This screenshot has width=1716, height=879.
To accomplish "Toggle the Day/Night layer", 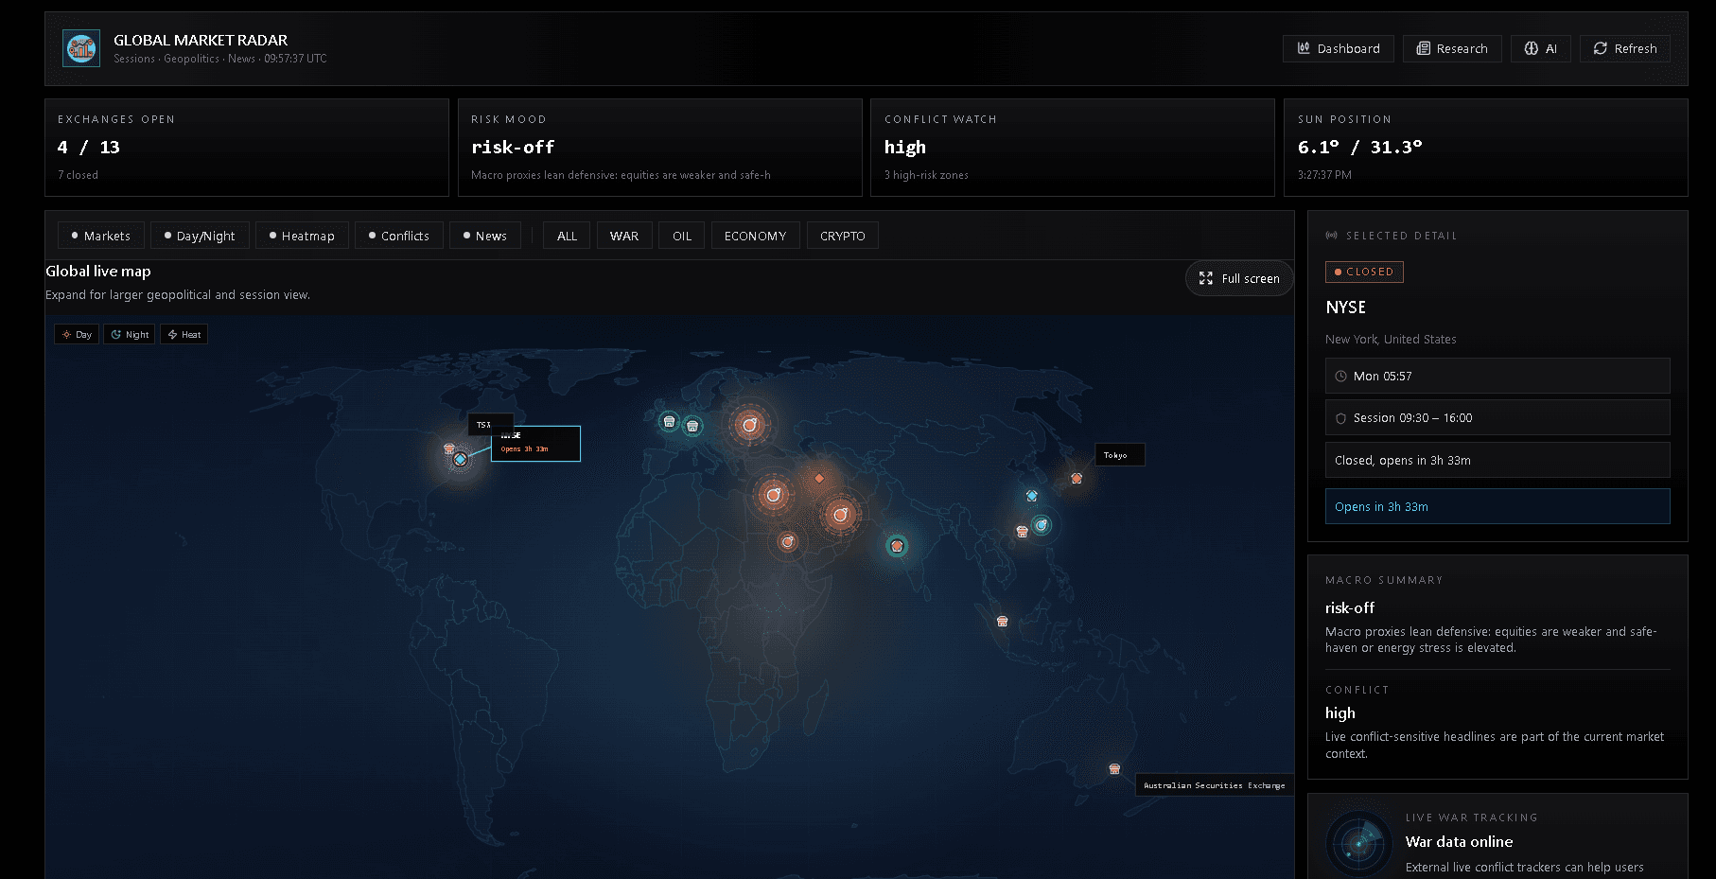I will click(200, 236).
